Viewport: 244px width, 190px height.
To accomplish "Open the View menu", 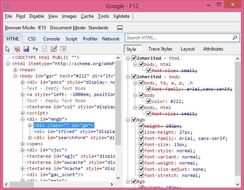I will (53, 16).
